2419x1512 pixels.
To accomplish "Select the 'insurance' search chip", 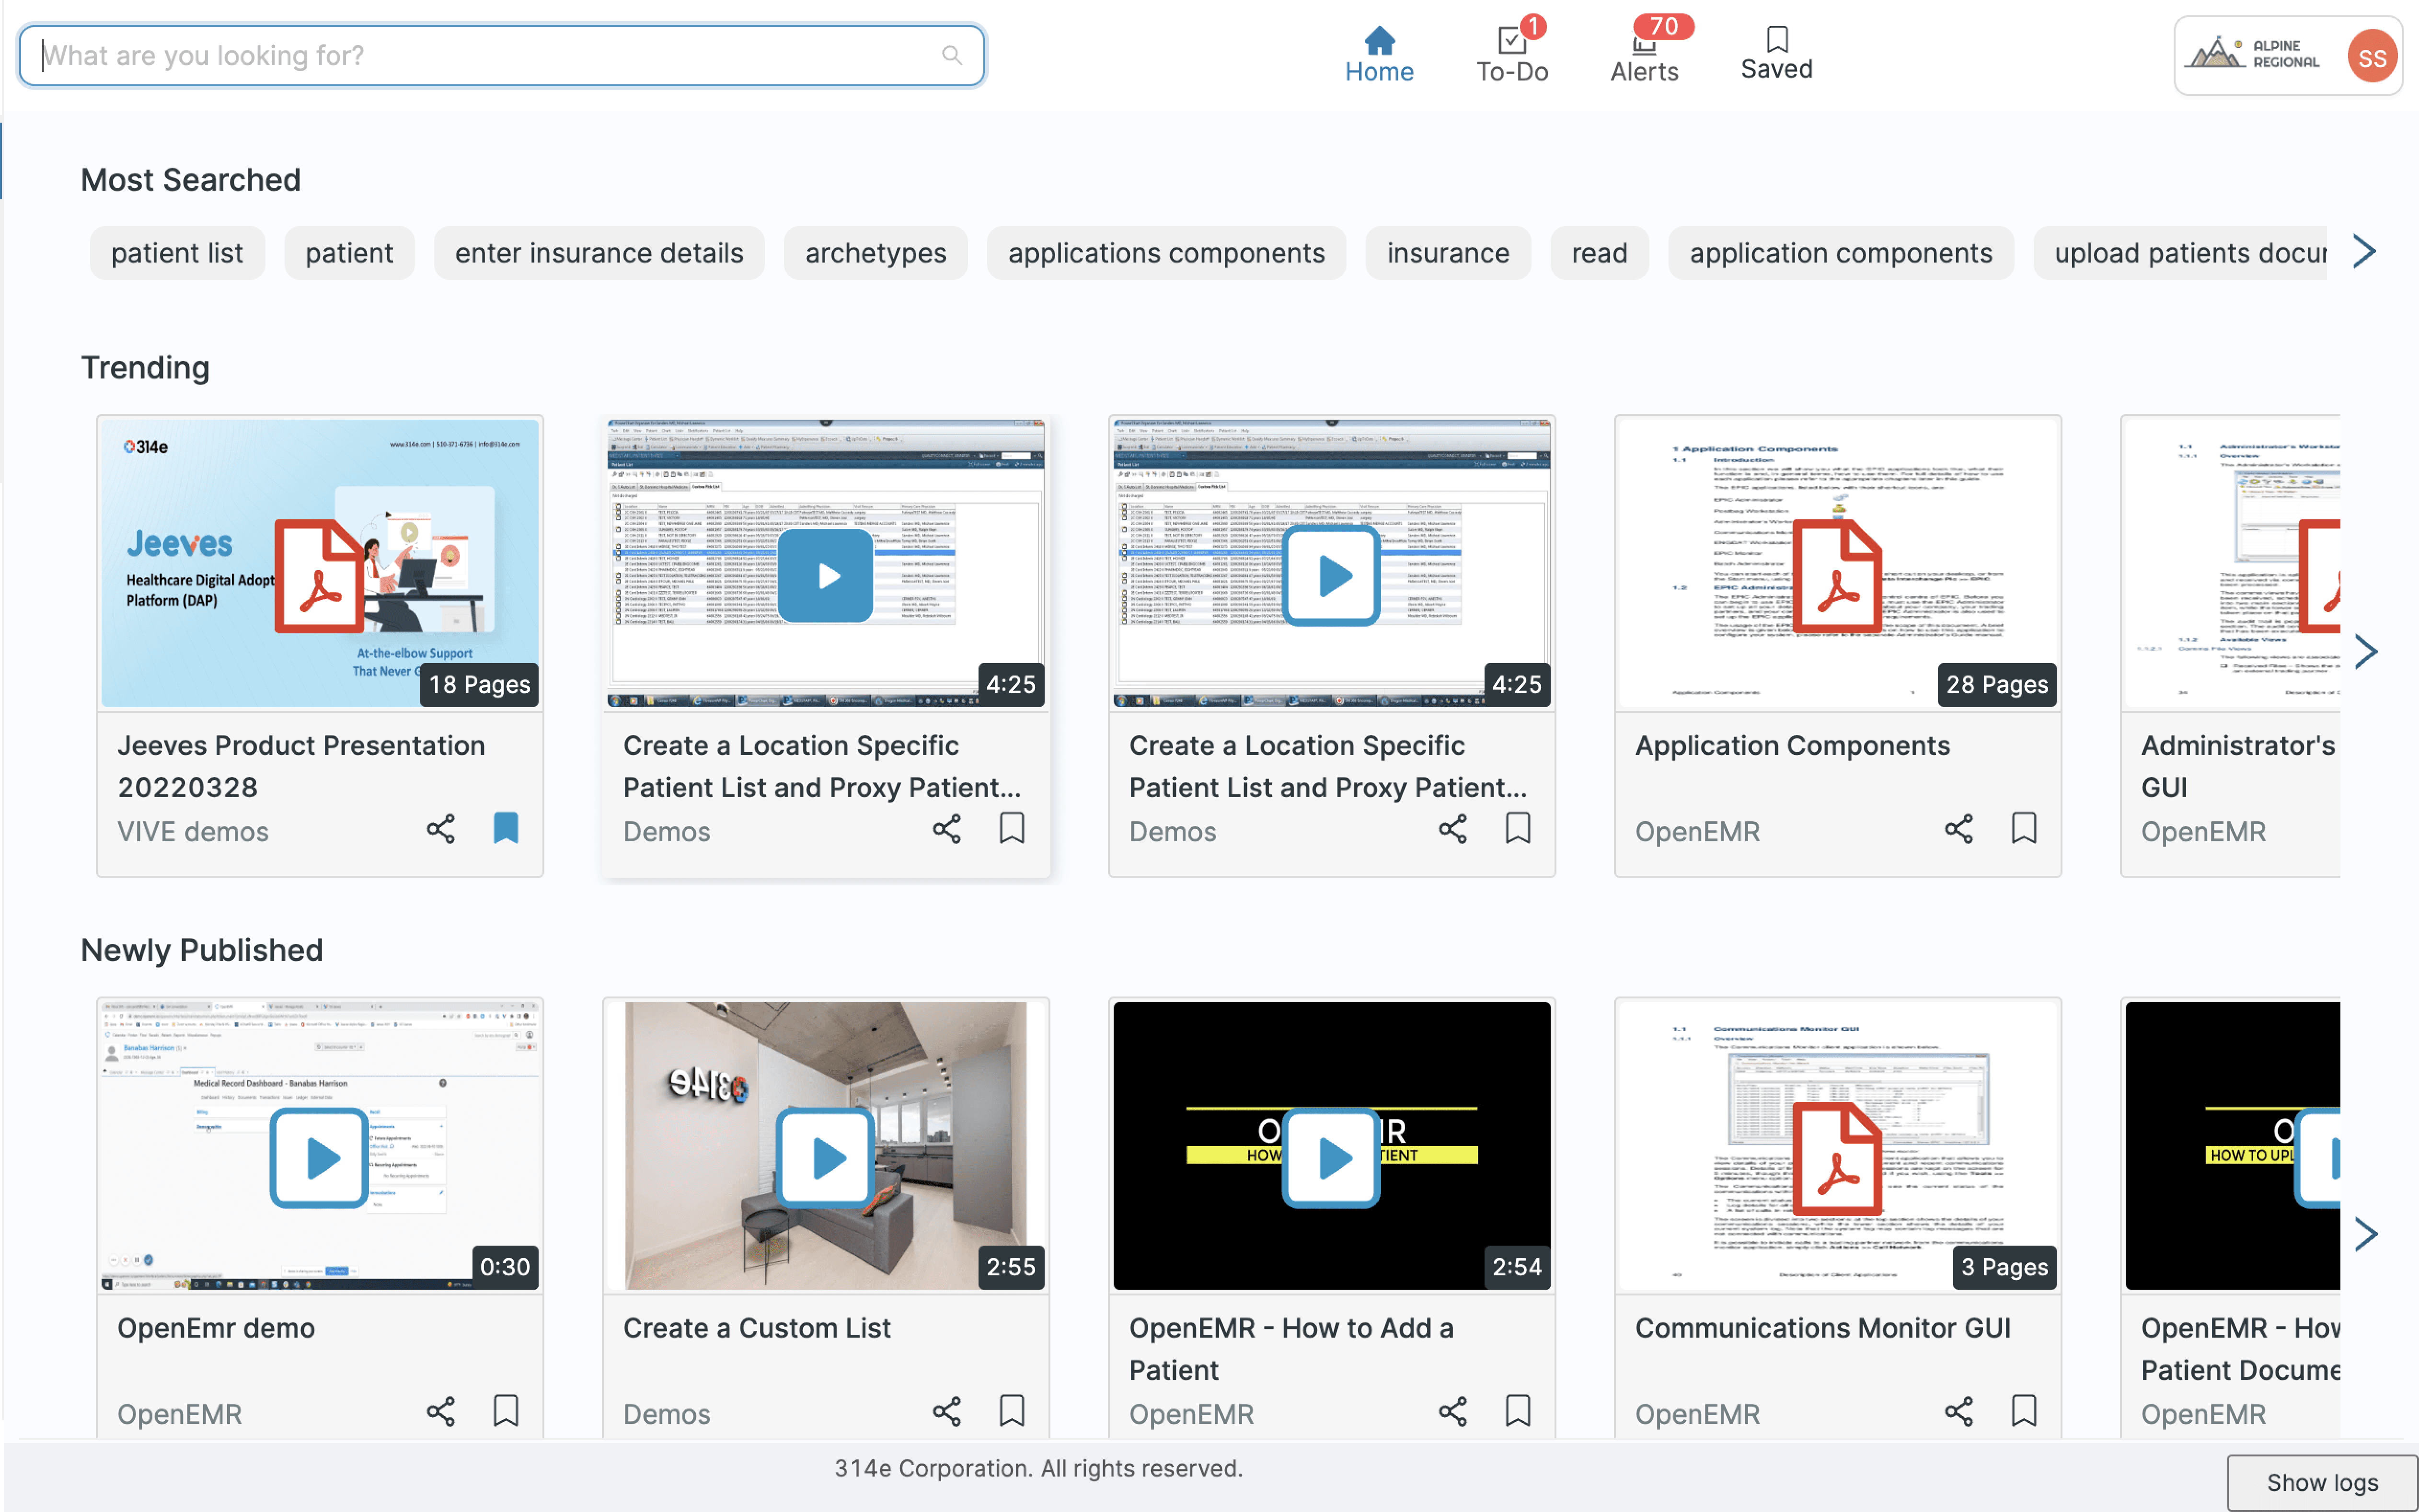I will point(1447,253).
